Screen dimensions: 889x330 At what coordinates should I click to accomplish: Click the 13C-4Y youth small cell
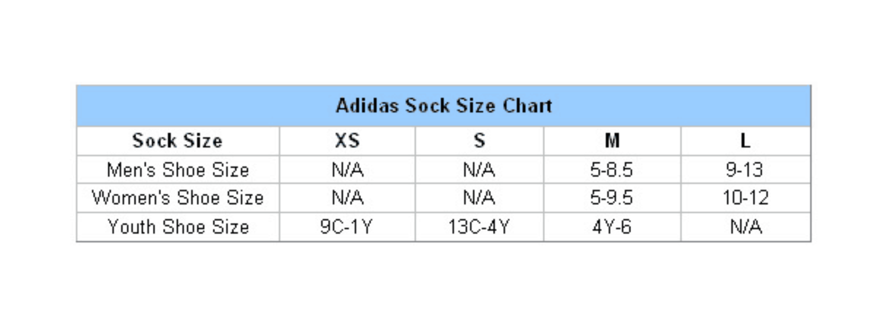[480, 227]
